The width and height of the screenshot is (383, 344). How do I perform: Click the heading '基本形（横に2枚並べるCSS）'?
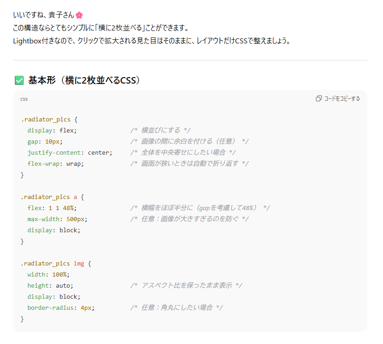tap(84, 80)
